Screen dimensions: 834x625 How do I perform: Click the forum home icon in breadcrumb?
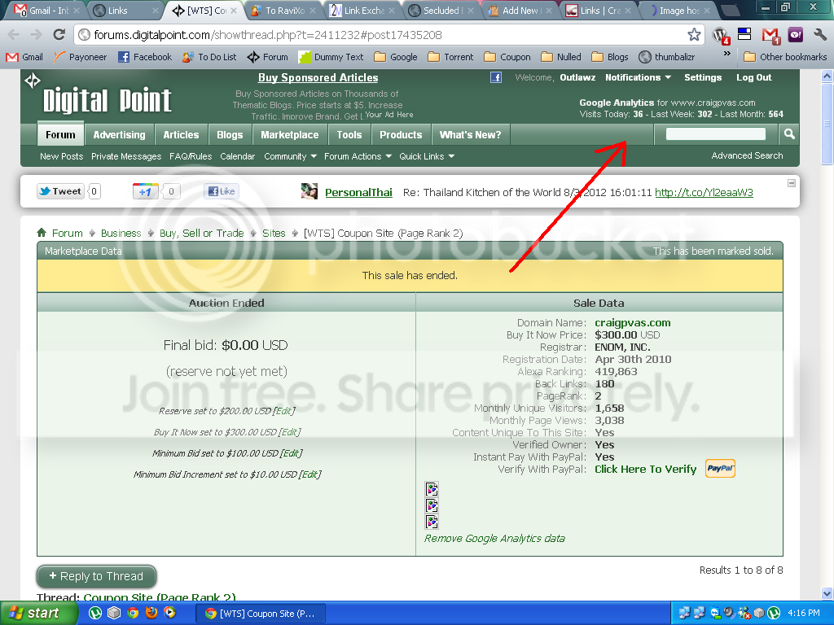point(42,233)
